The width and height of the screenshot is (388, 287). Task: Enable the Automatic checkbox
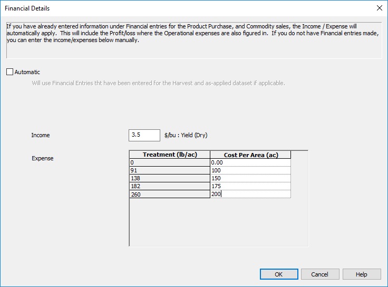[10, 72]
